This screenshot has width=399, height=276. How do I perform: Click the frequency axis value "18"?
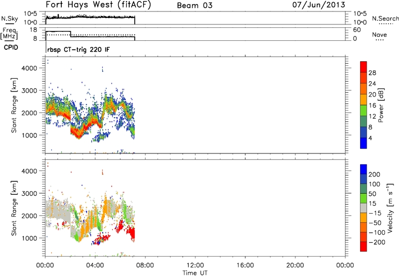click(33, 30)
